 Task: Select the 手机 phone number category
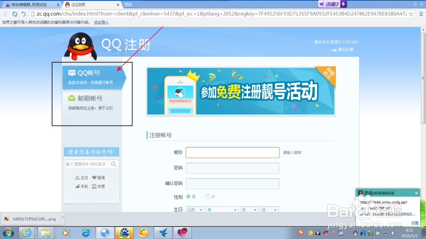[x=81, y=186]
